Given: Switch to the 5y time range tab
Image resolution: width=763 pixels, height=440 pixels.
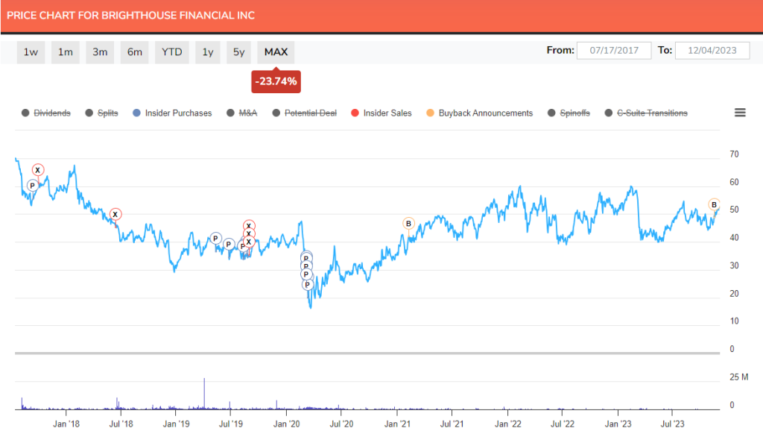Looking at the screenshot, I should coord(238,51).
